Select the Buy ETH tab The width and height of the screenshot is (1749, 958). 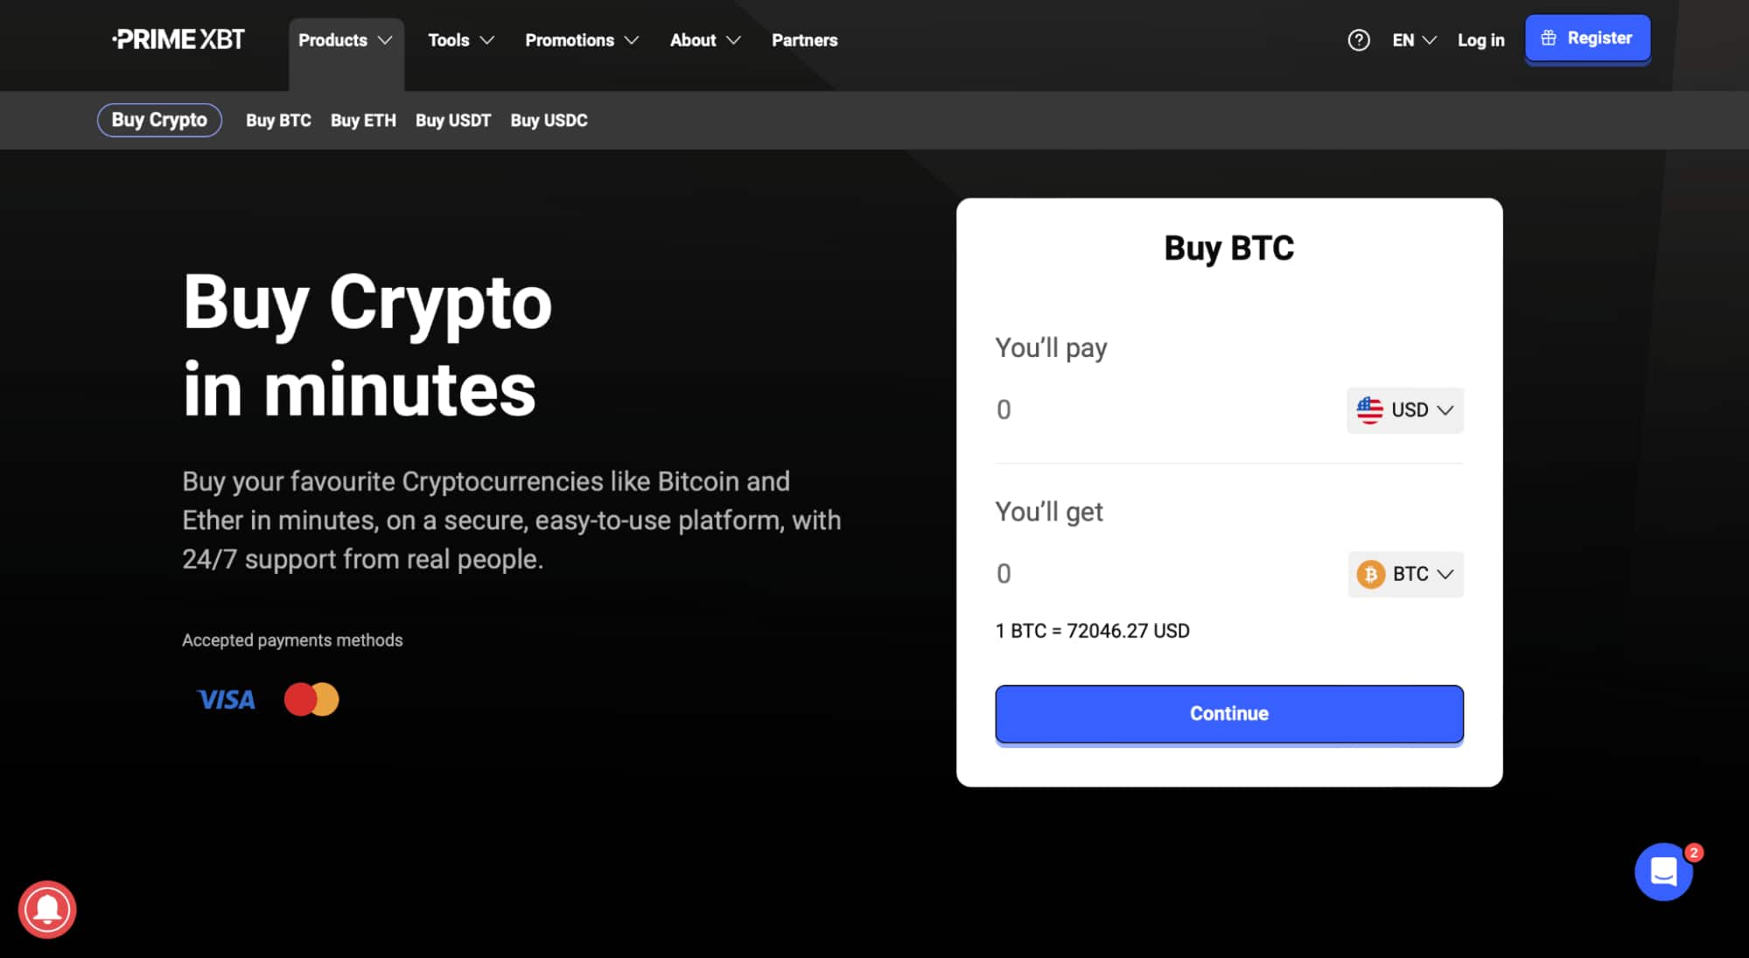click(363, 121)
